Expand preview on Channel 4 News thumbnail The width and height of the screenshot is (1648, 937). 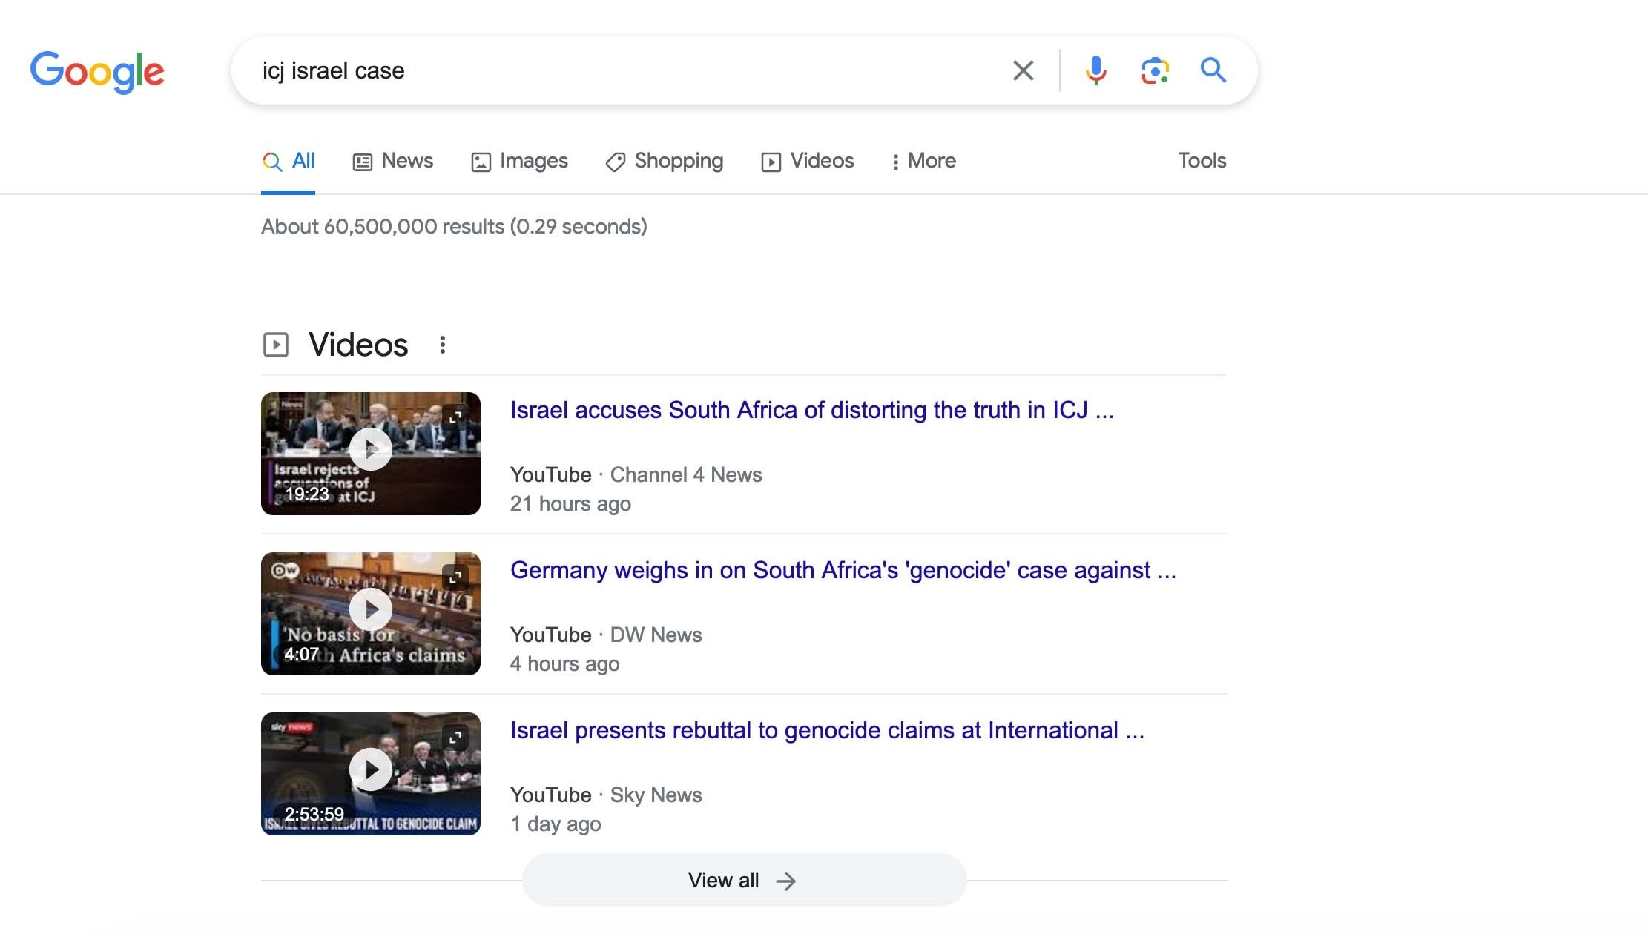[455, 417]
